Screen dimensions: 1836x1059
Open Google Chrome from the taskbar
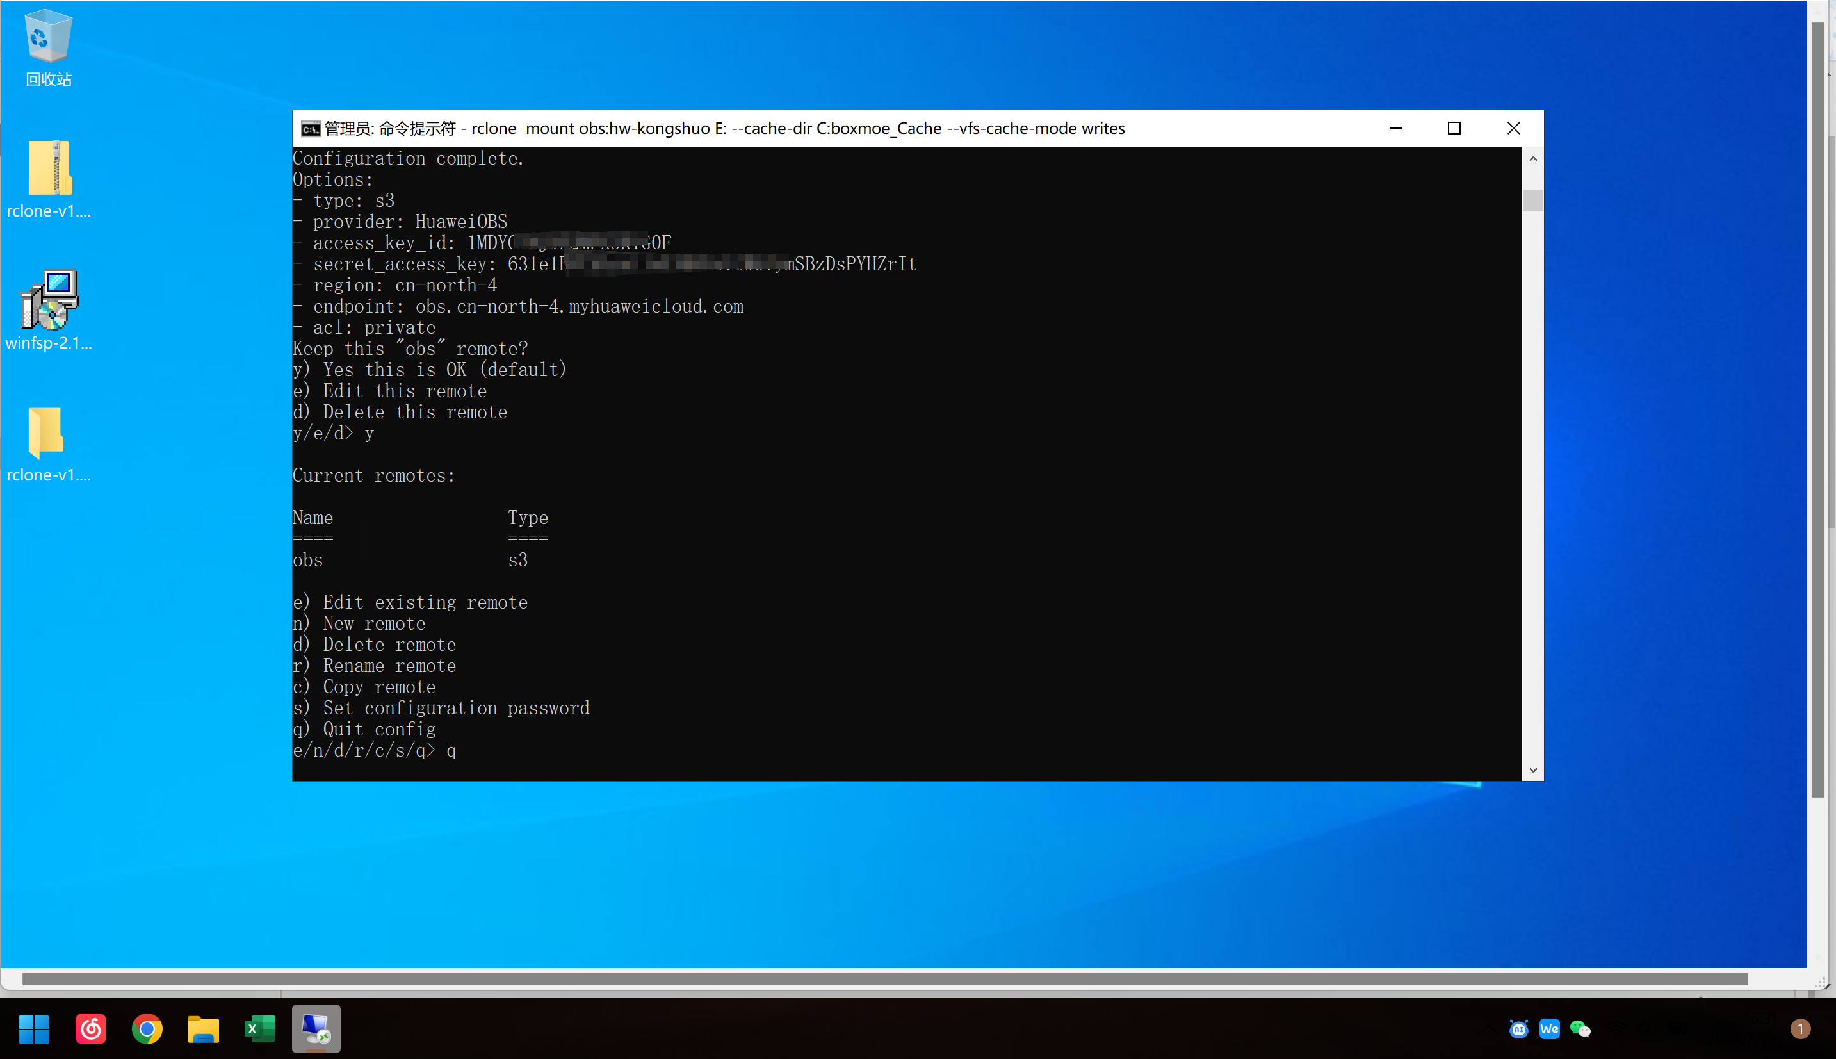pos(147,1028)
